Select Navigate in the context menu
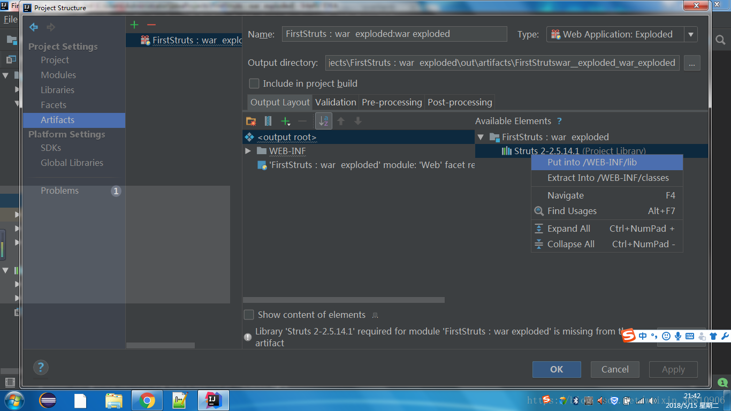 607,195
